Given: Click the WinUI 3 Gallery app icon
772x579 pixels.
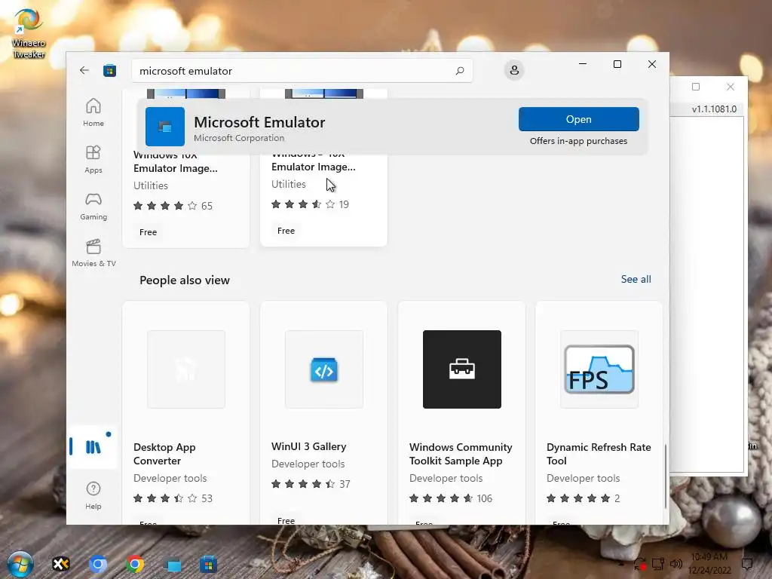Looking at the screenshot, I should tap(324, 369).
